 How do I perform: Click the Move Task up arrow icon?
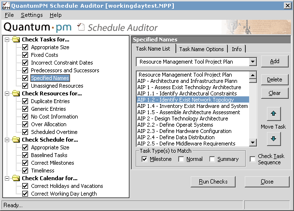coord(274,114)
